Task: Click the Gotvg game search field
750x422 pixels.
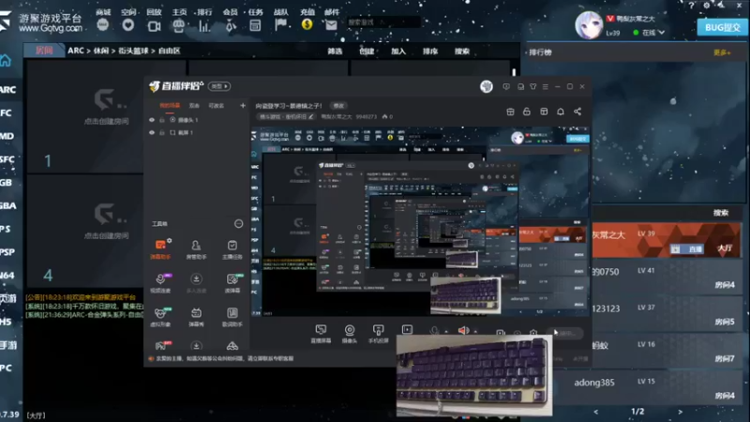Action: pos(383,22)
